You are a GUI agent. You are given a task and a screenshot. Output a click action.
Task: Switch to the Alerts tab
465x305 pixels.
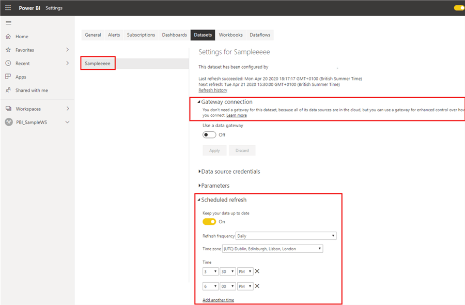114,35
